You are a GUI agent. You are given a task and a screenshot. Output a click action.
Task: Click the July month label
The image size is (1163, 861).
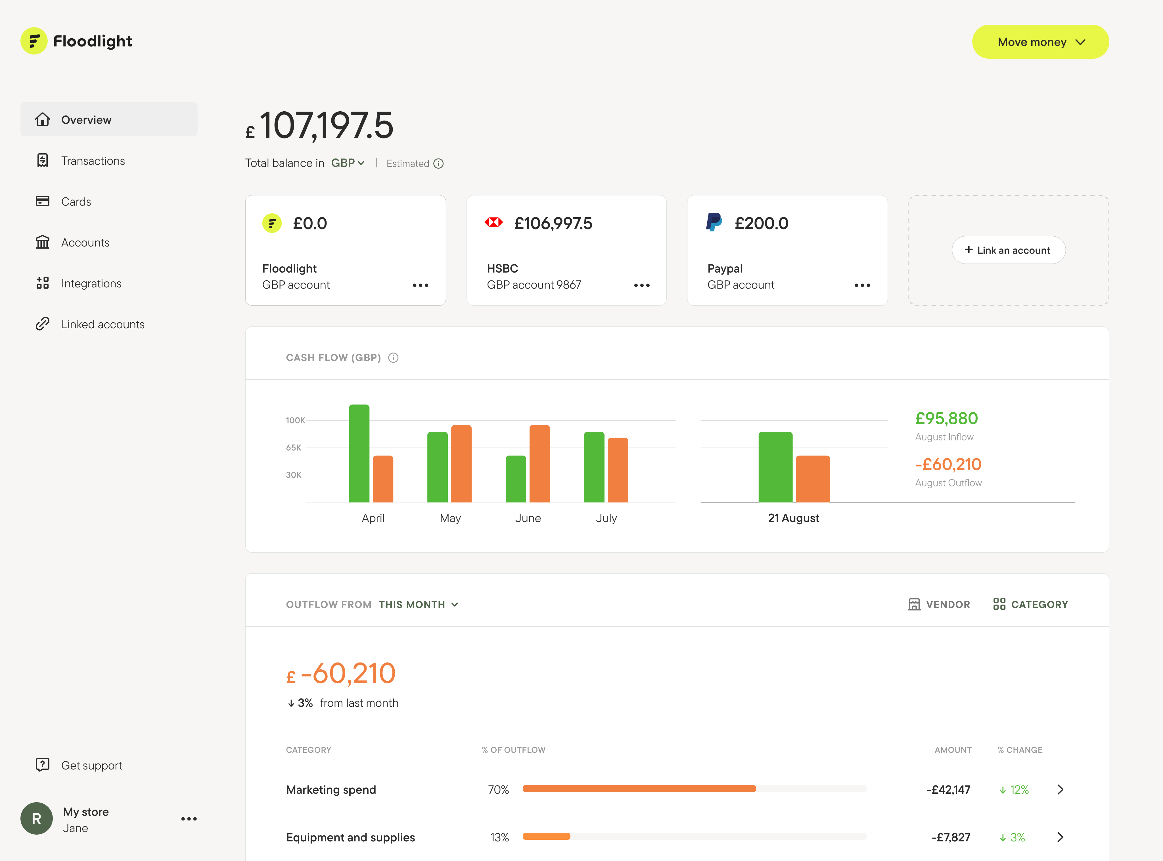[606, 518]
